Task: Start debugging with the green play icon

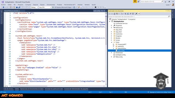Action: tap(53, 7)
